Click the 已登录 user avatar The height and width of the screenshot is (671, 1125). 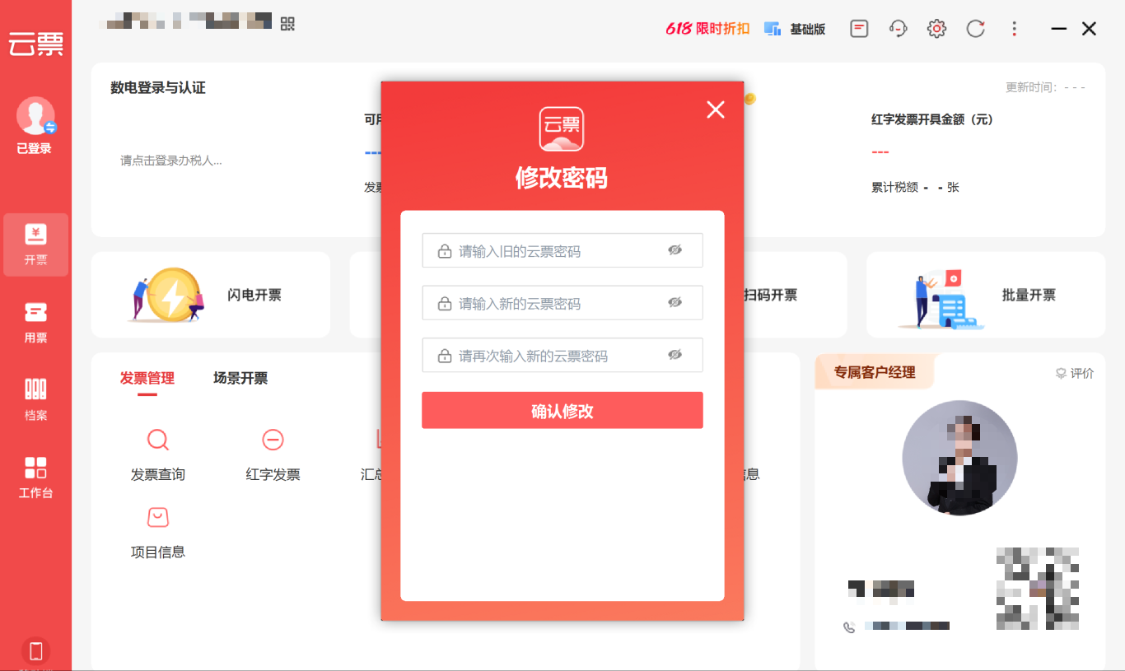(x=35, y=116)
